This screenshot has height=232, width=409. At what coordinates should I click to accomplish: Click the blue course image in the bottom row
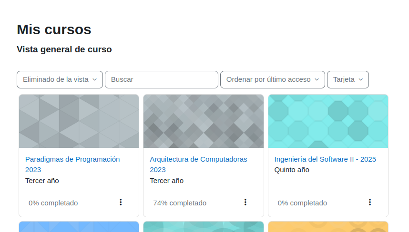click(x=79, y=227)
